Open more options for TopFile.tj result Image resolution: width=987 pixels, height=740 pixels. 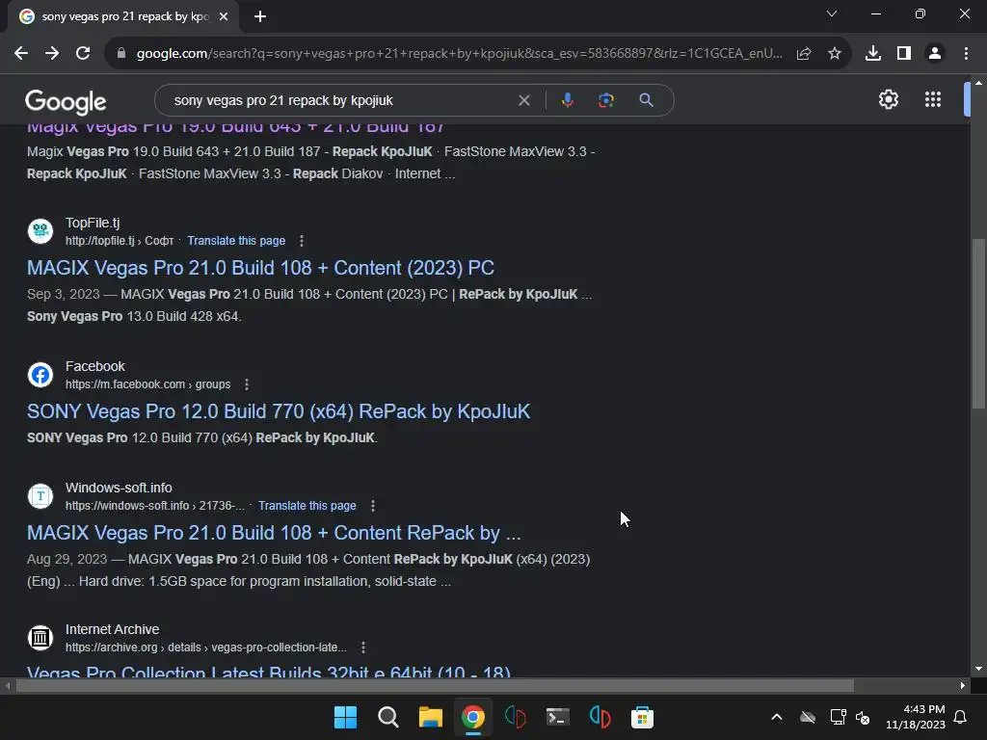[302, 241]
